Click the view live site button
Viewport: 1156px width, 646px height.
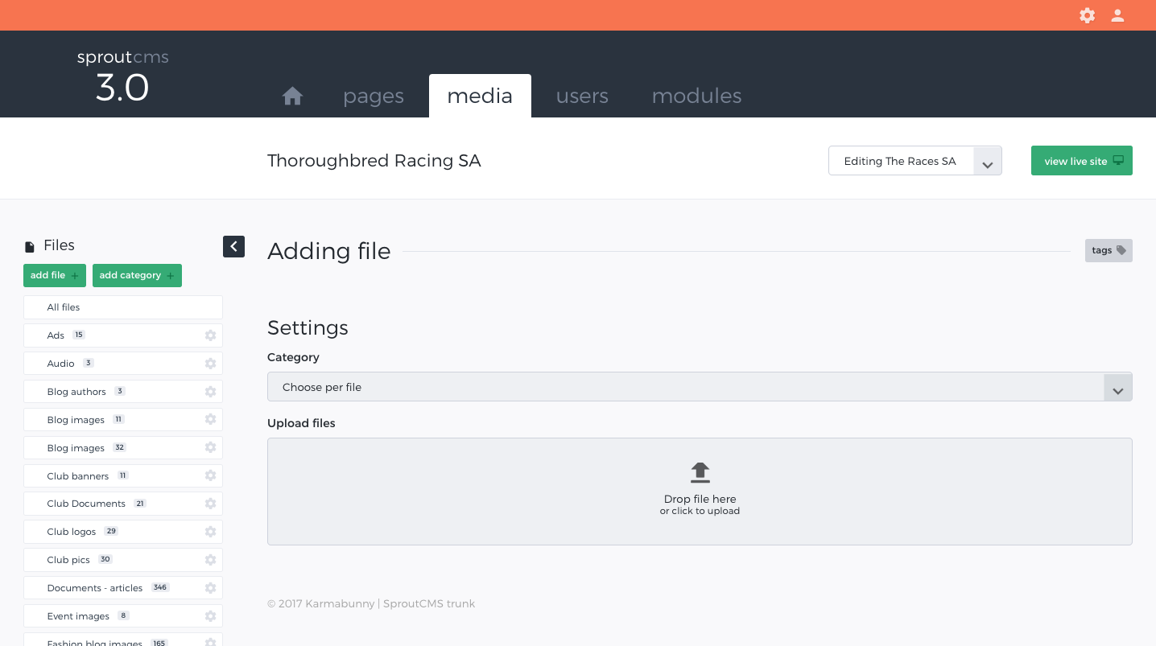point(1081,161)
